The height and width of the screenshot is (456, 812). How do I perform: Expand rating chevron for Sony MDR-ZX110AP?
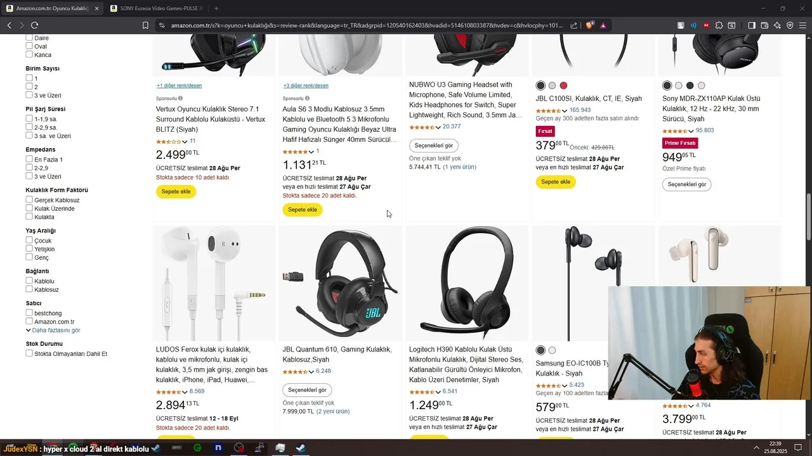(691, 131)
